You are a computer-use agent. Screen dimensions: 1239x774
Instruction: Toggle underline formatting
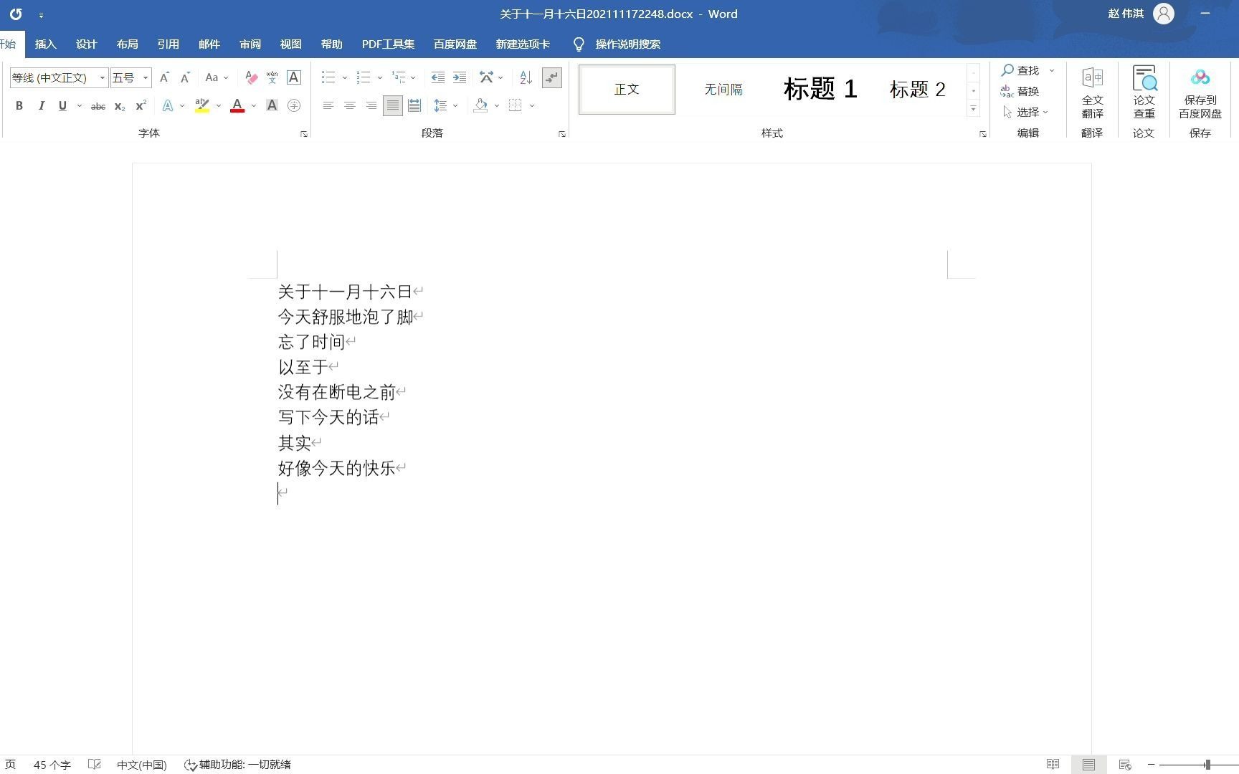click(62, 105)
